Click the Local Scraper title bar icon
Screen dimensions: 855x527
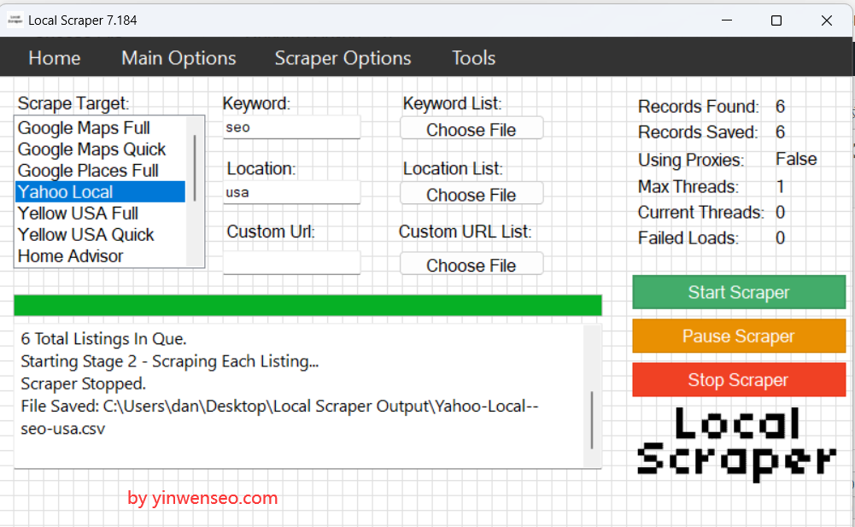click(x=15, y=19)
